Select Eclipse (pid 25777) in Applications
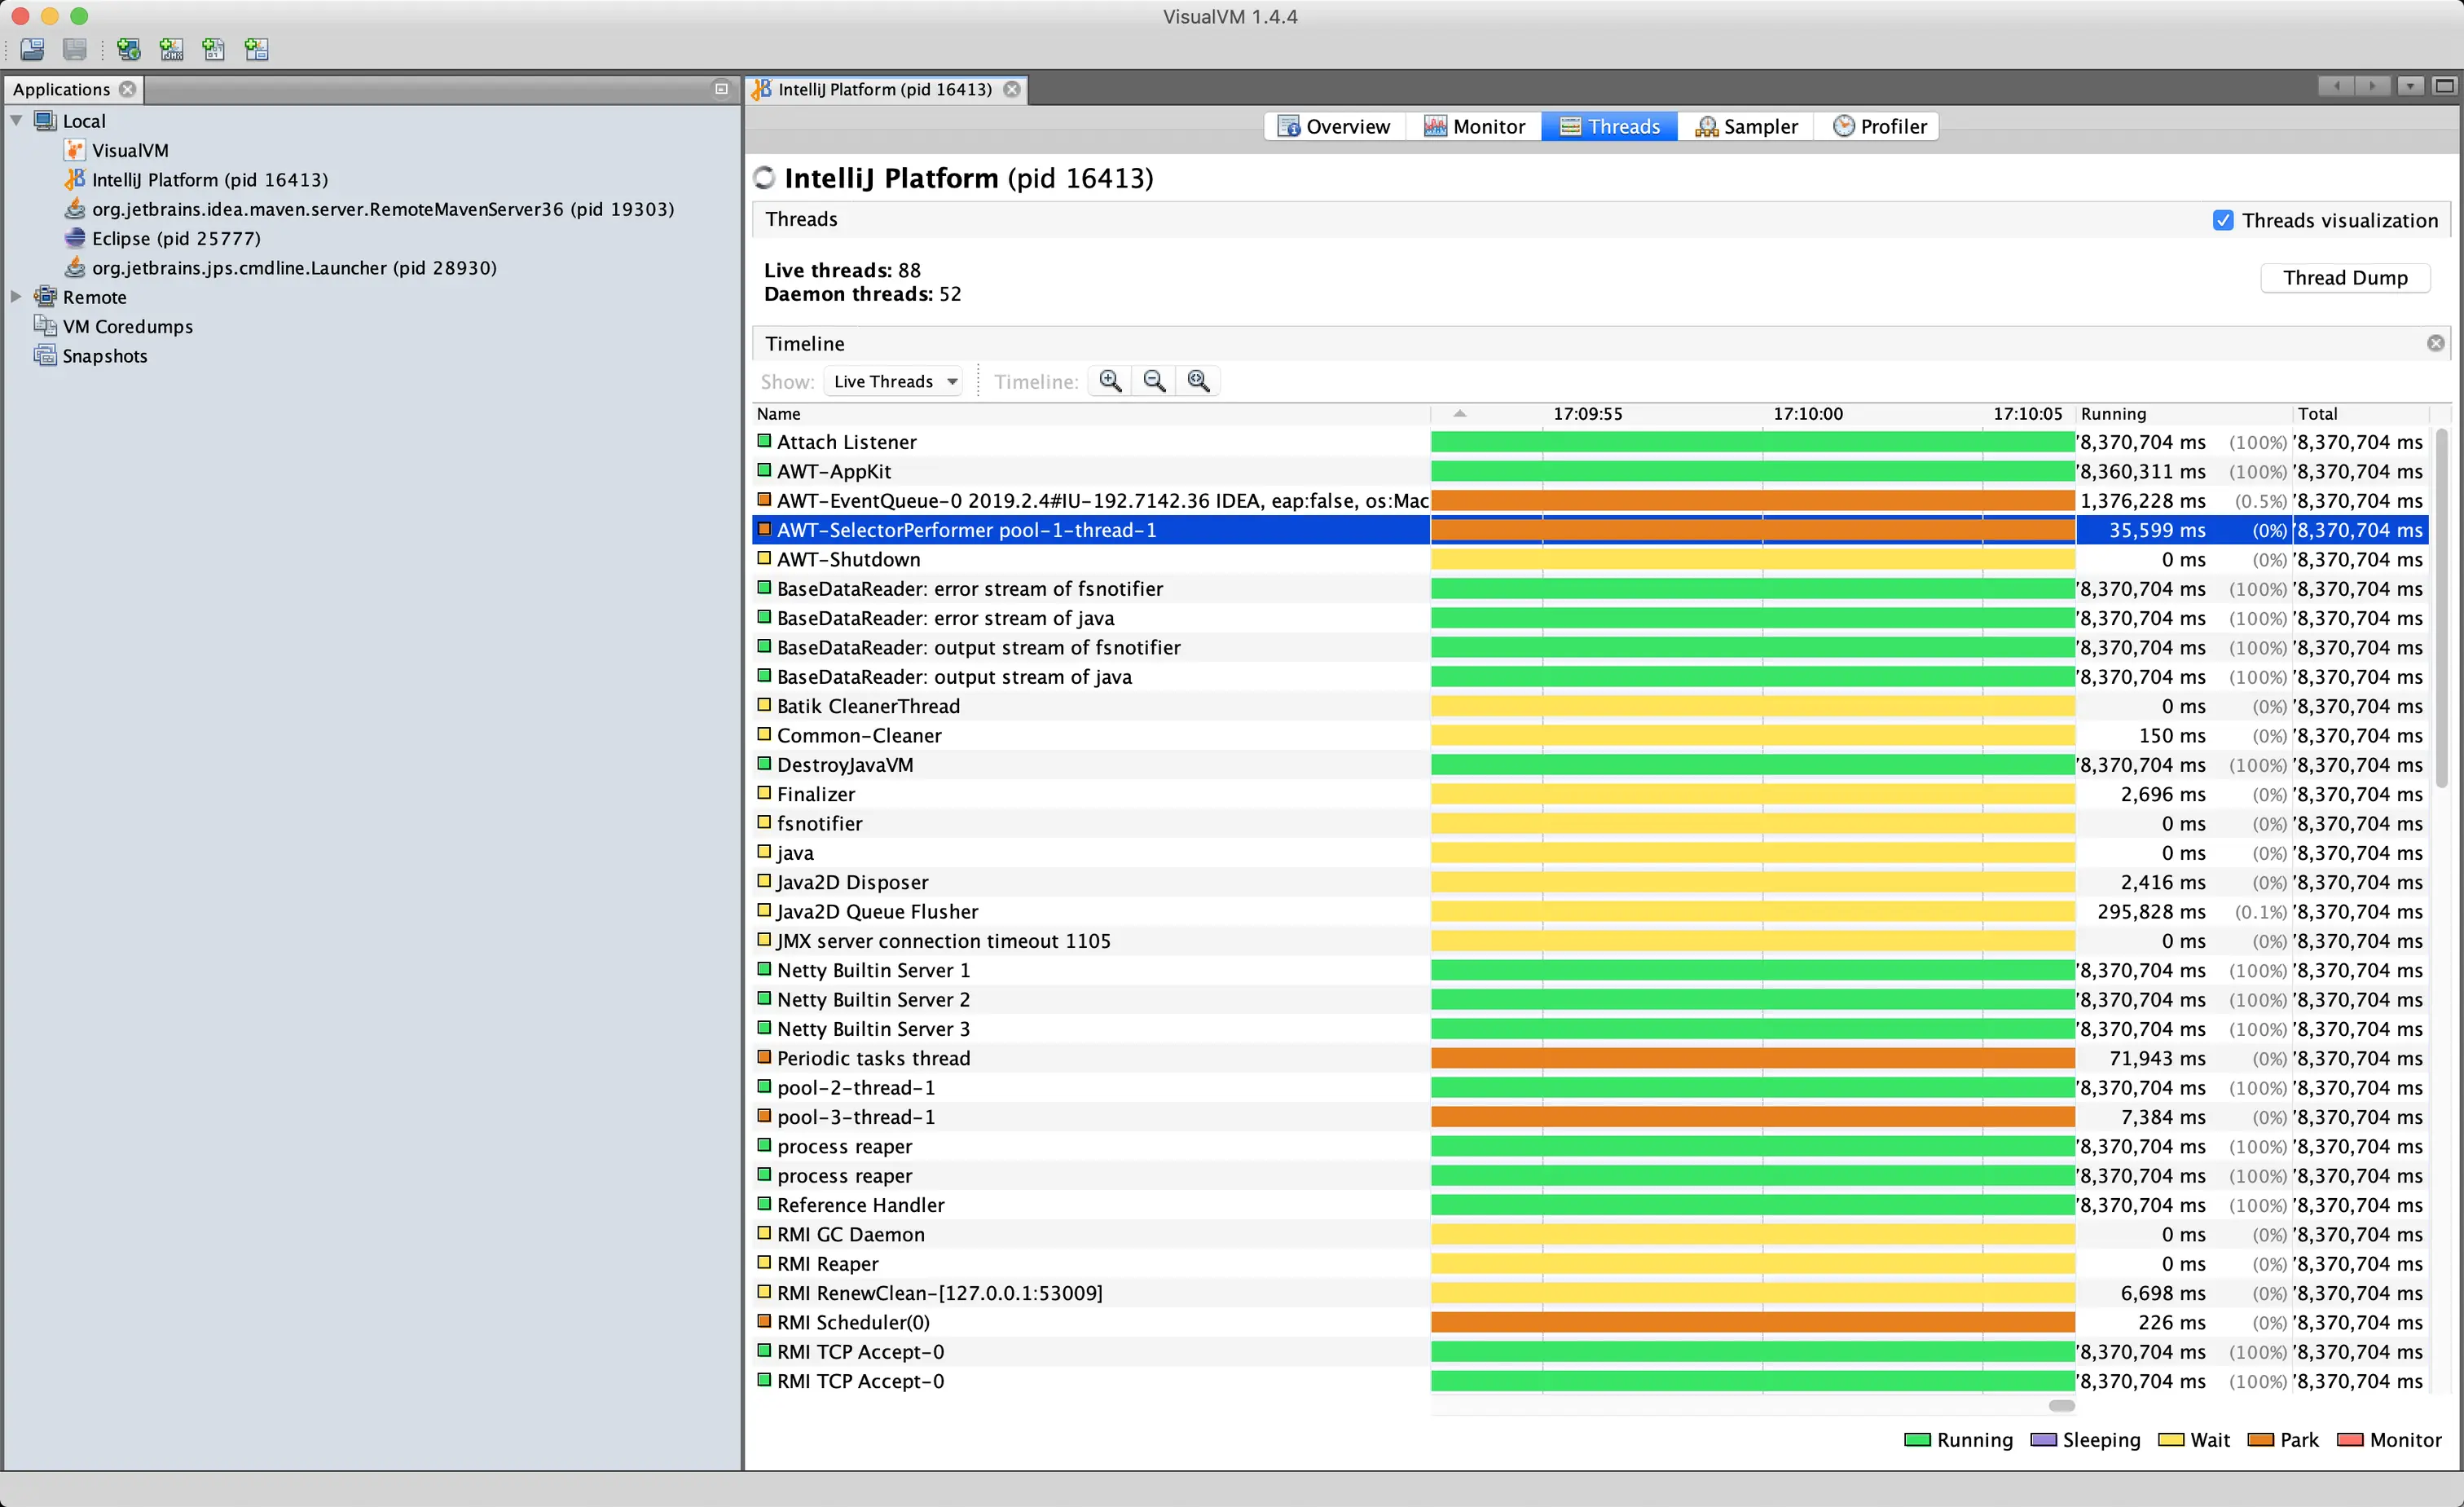 click(x=175, y=238)
